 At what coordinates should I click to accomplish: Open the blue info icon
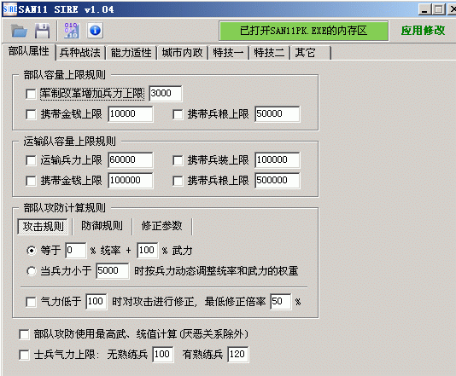(95, 30)
